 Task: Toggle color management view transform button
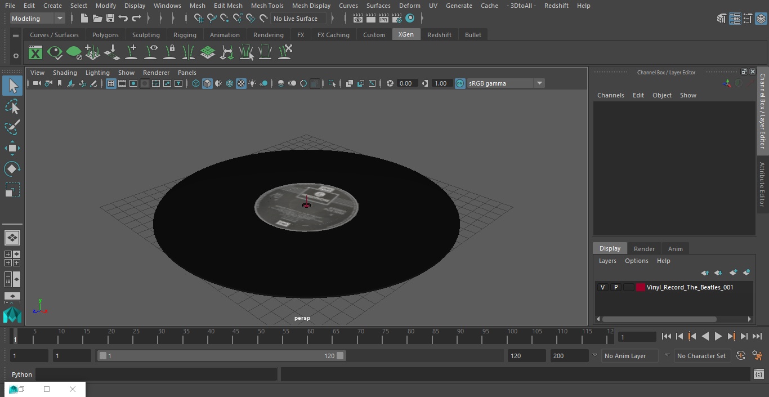[x=460, y=83]
